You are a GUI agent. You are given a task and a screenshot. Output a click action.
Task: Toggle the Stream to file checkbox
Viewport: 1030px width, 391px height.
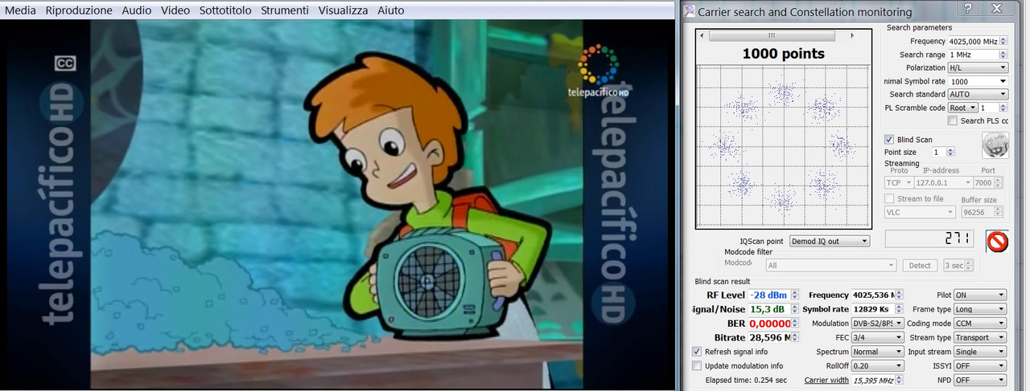point(889,198)
